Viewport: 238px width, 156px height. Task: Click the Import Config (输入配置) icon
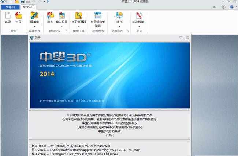point(62,15)
